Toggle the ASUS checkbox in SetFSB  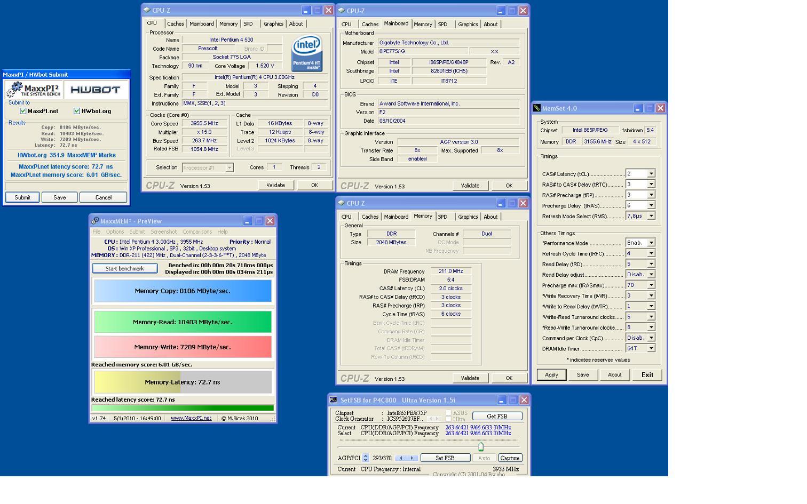(448, 413)
